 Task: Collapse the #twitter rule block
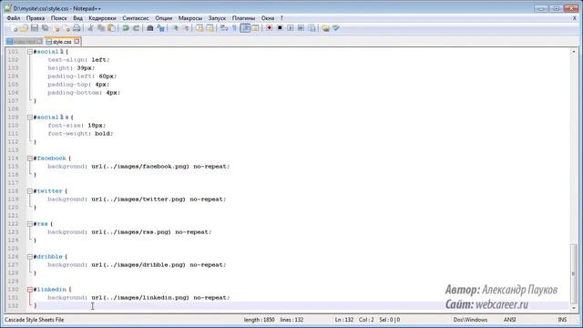(30, 191)
